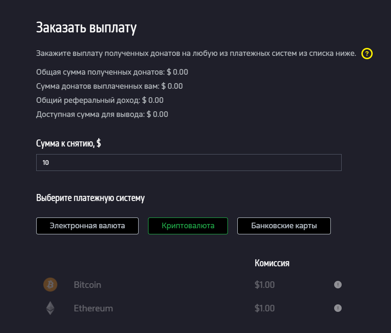Click the Комиссия column header
The image size is (391, 333).
(x=272, y=263)
